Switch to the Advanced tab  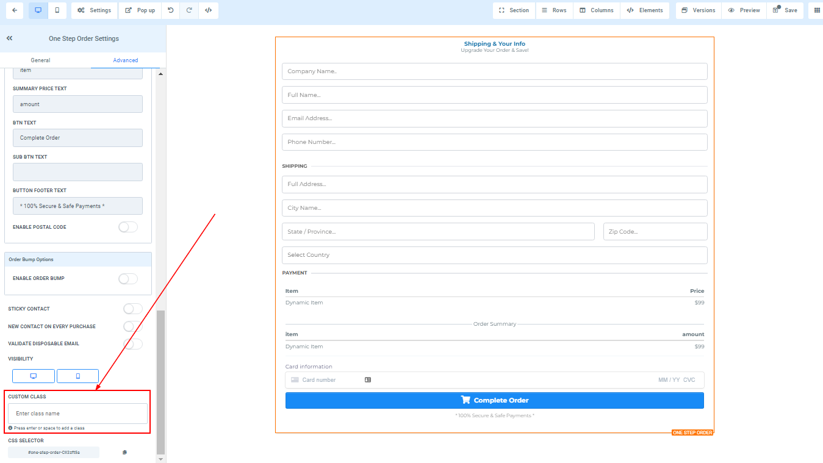(x=126, y=60)
